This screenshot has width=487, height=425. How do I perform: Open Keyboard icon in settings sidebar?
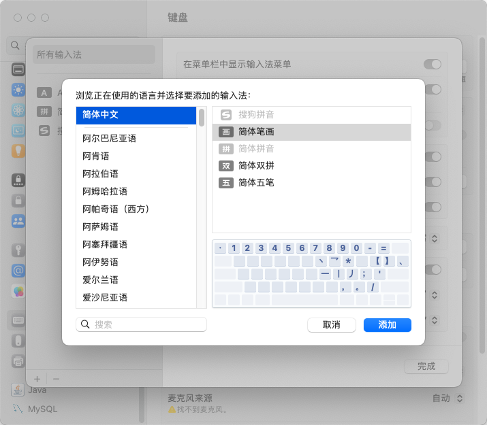tap(18, 320)
